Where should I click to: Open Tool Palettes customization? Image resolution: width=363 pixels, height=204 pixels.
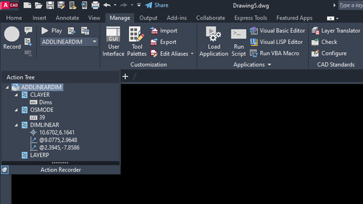click(137, 41)
